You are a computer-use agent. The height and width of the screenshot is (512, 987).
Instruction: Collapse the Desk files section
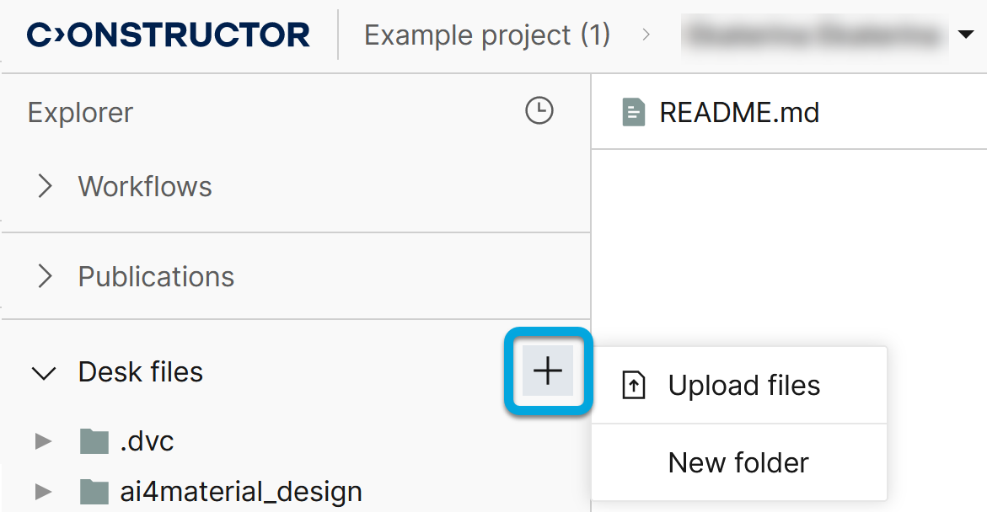click(x=44, y=372)
